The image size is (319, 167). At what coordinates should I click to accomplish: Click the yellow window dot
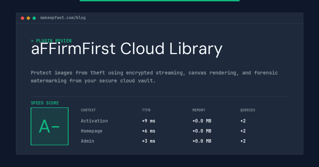28,18
